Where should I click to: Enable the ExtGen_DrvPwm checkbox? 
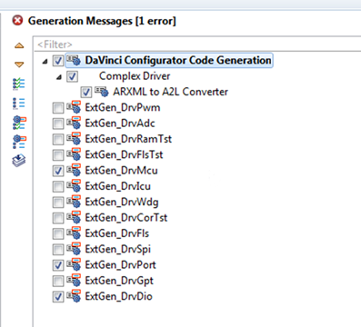pos(58,108)
